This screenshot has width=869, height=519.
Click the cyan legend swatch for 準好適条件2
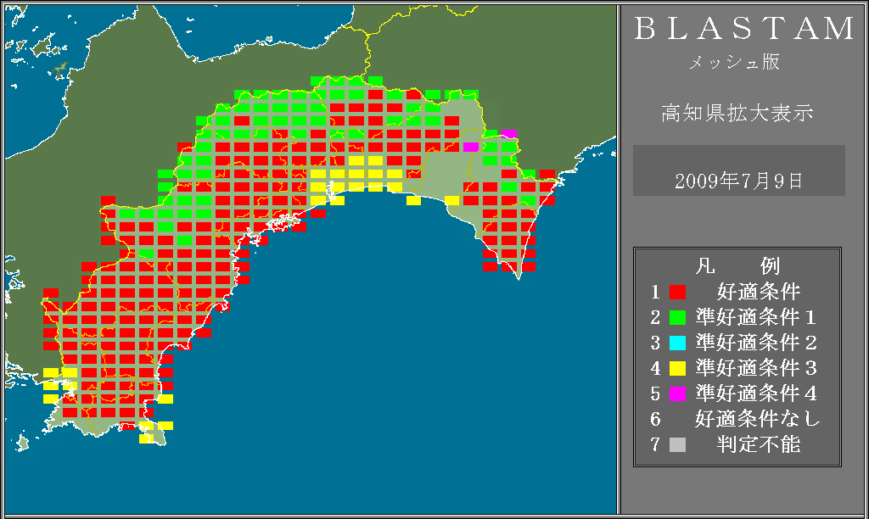(x=677, y=343)
